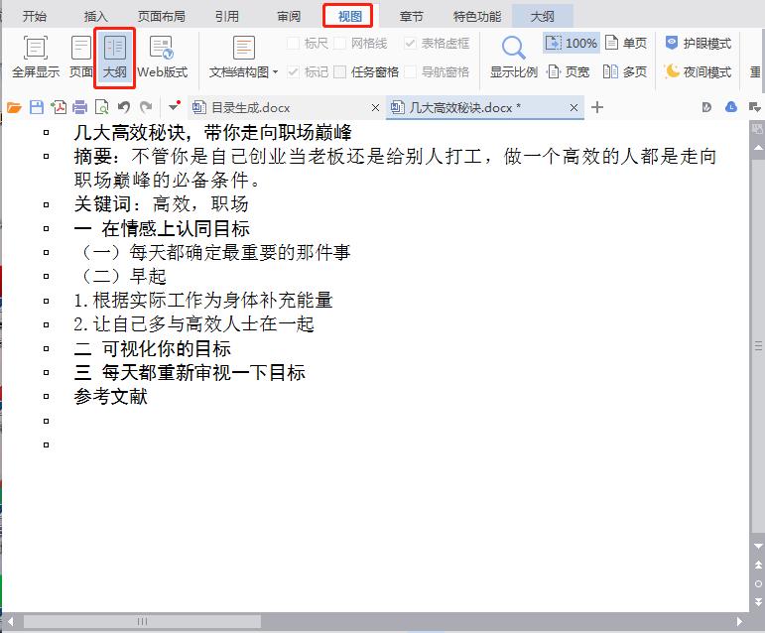Screen dimensions: 765x633
Task: Open the 插入 ribbon tab
Action: [x=95, y=16]
